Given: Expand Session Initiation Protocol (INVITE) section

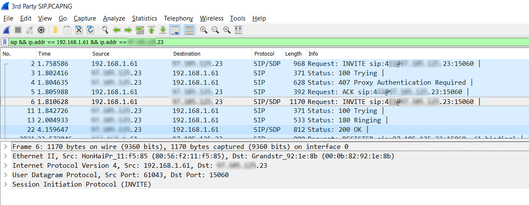Looking at the screenshot, I should click(x=5, y=184).
